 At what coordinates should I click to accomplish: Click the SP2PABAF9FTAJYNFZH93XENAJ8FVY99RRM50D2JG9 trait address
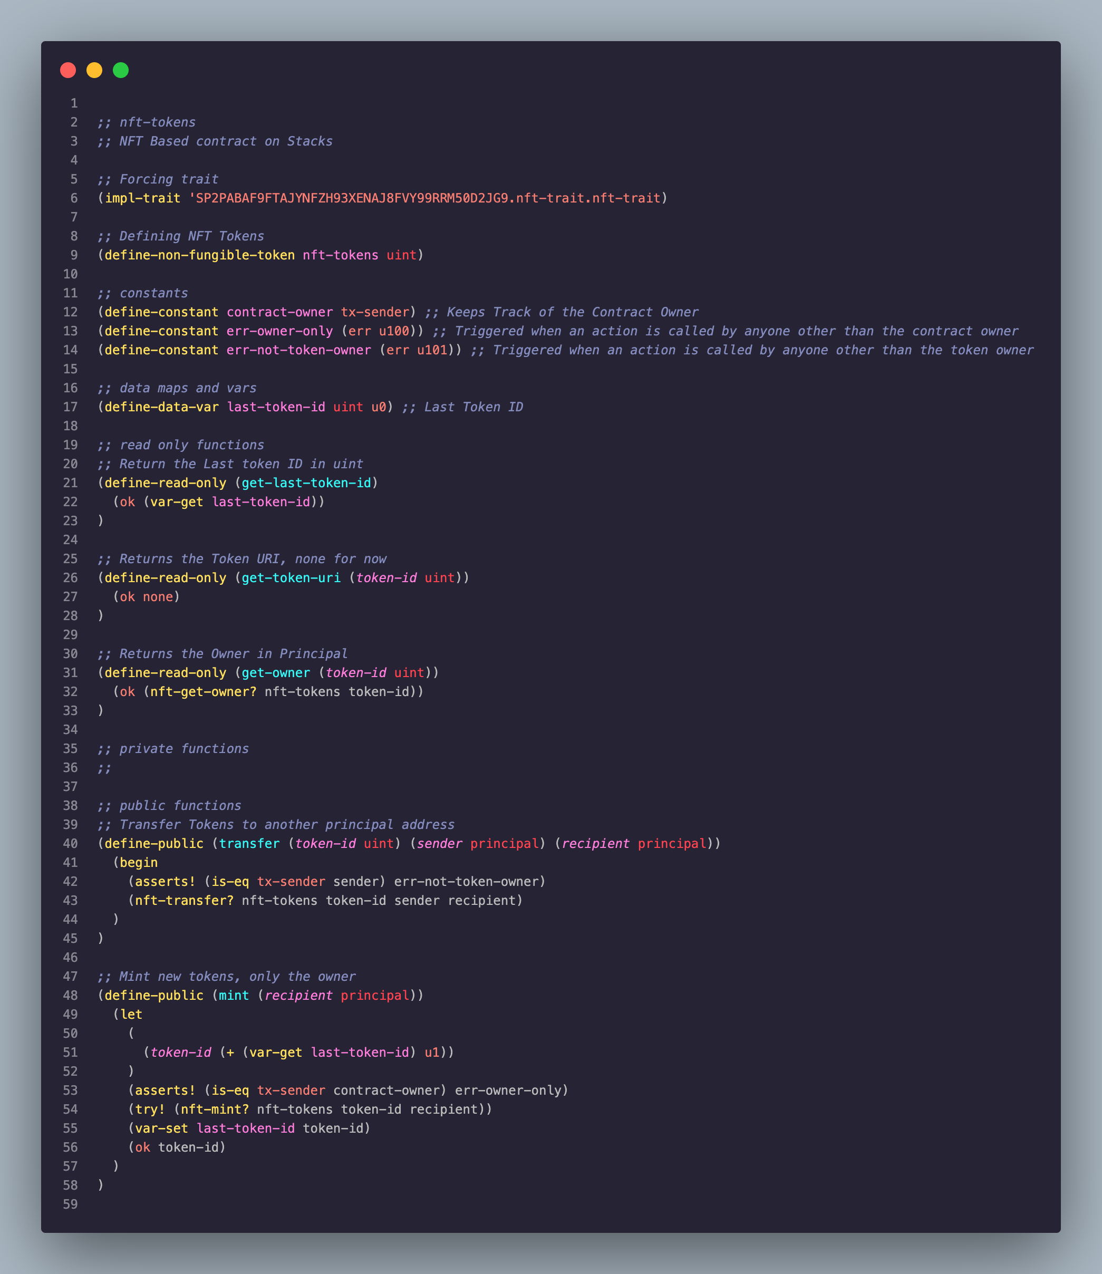tap(352, 198)
